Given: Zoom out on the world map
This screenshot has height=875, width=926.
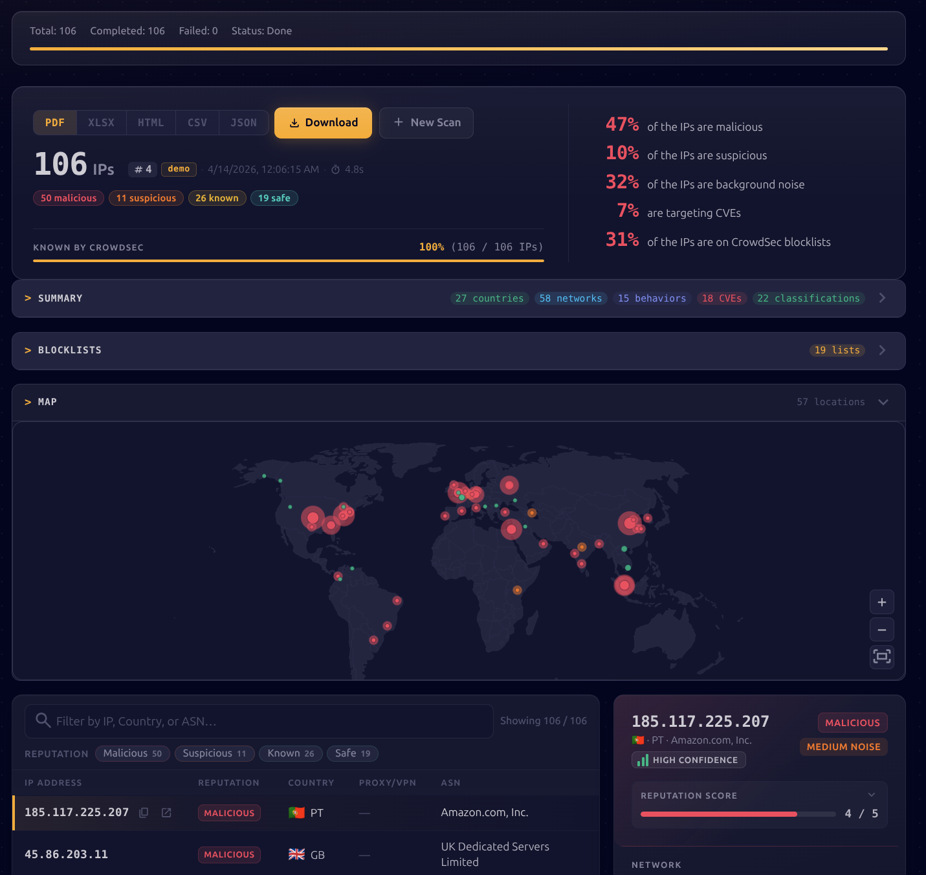Looking at the screenshot, I should click(881, 629).
